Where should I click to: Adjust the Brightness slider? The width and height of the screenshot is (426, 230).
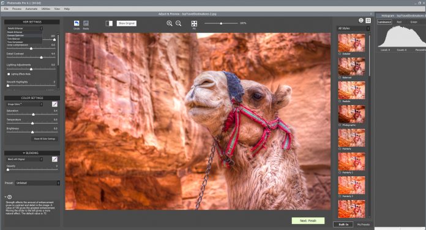32,132
